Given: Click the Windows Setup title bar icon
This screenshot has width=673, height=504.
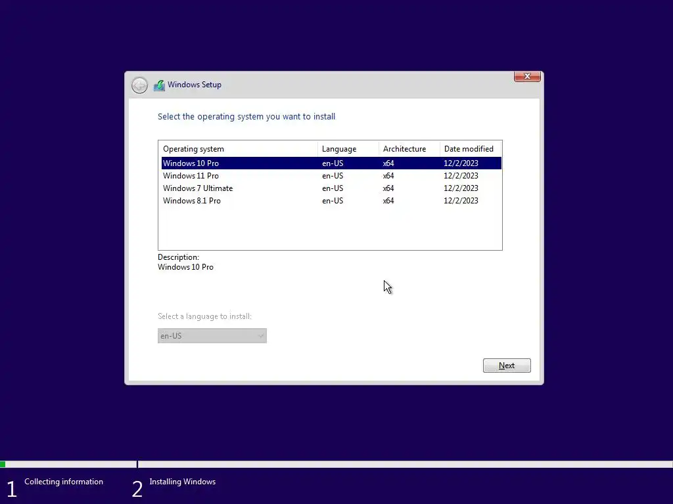Looking at the screenshot, I should [x=159, y=85].
